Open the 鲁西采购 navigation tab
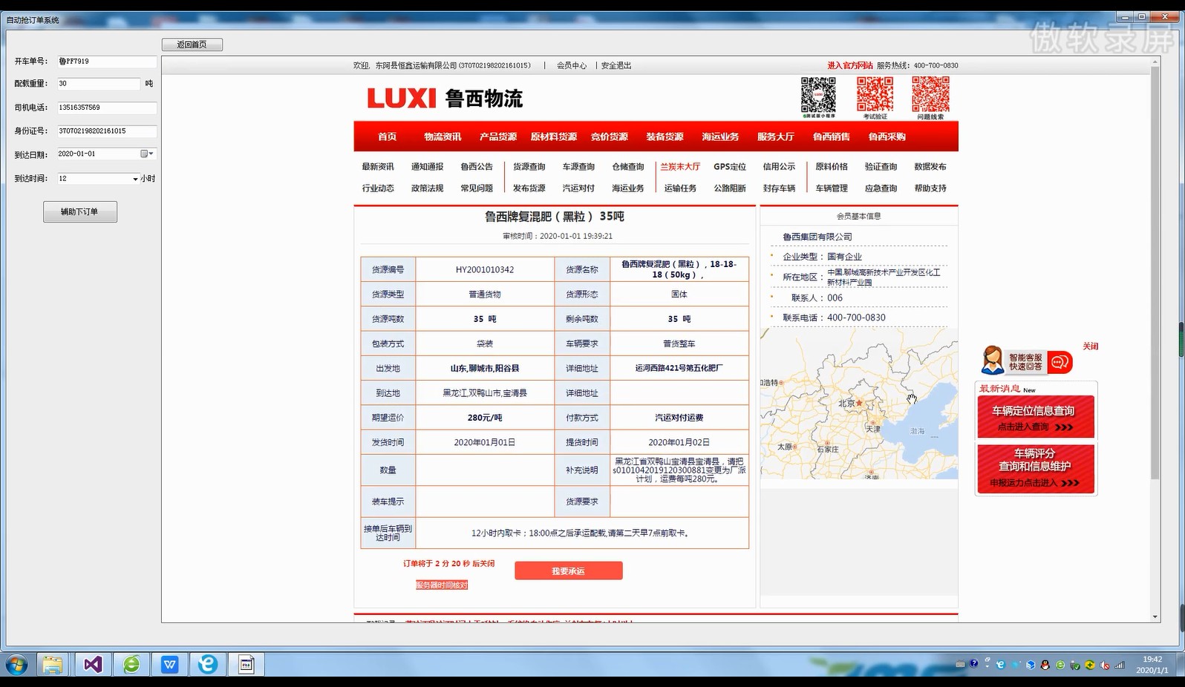 [x=887, y=137]
